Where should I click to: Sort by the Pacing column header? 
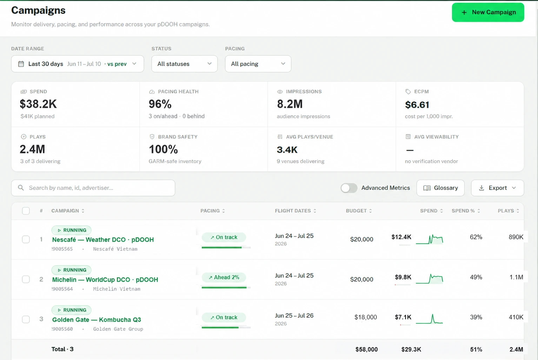[x=213, y=211]
